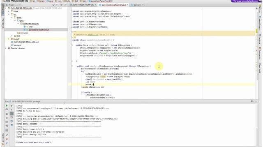Click 'Process finished with exit code 0' text

(x=34, y=143)
